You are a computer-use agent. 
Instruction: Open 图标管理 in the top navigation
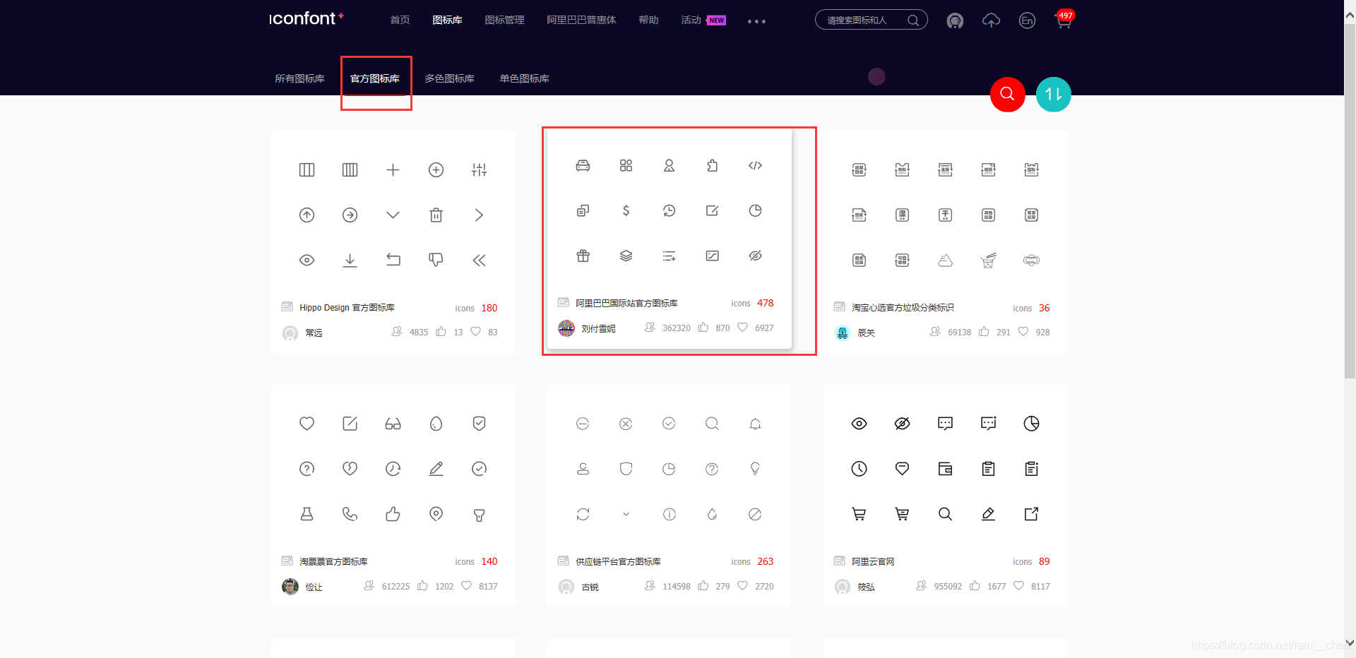[x=504, y=20]
